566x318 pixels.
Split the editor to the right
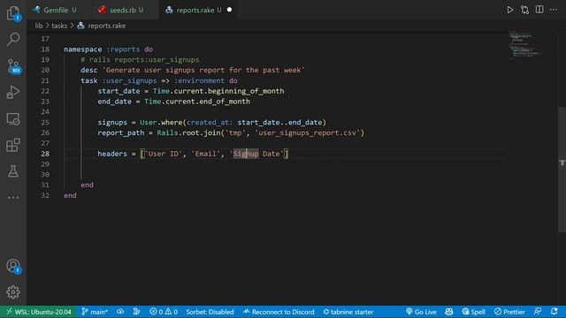539,10
